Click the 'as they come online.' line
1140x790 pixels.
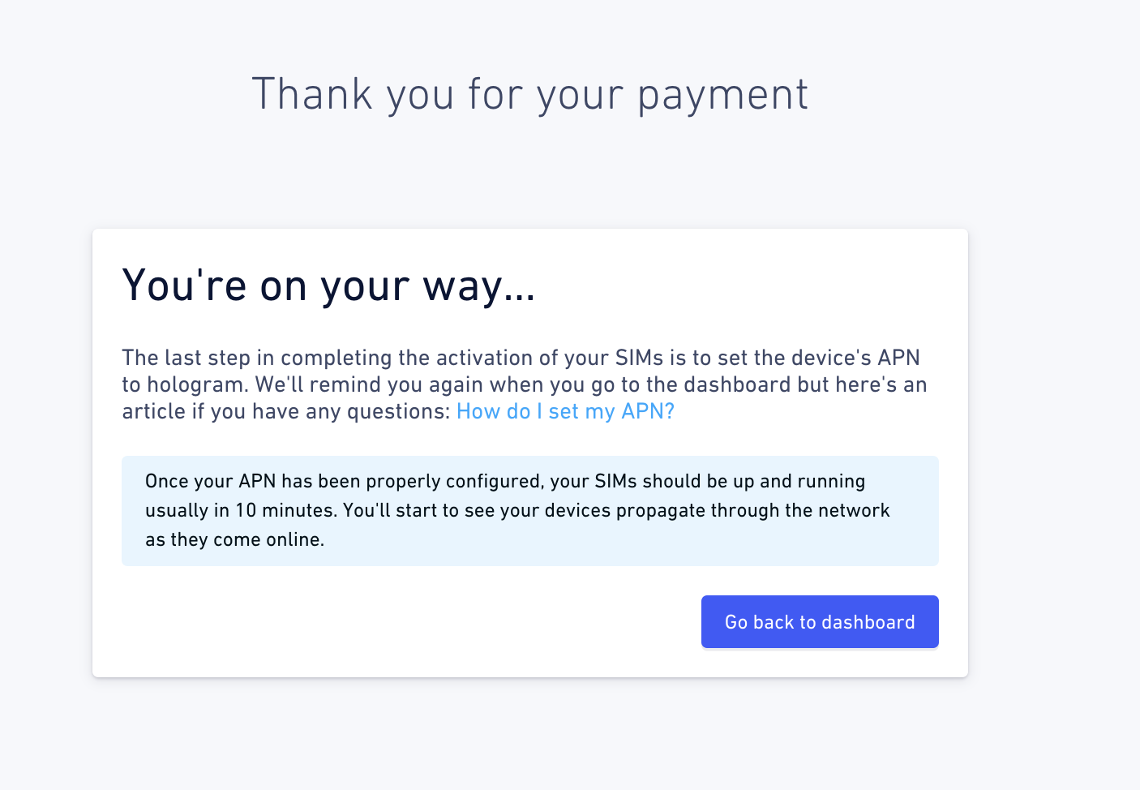pos(234,539)
